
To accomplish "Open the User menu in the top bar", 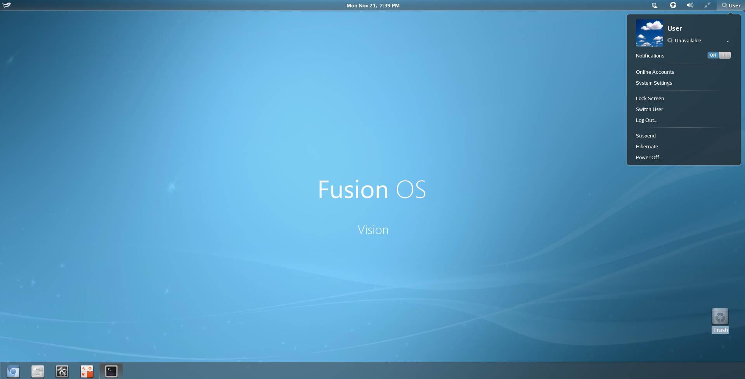I will (731, 5).
